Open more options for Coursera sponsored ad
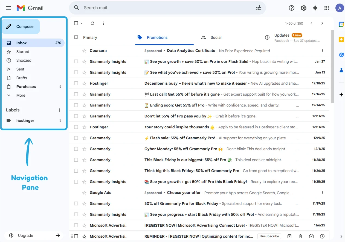 [322, 51]
